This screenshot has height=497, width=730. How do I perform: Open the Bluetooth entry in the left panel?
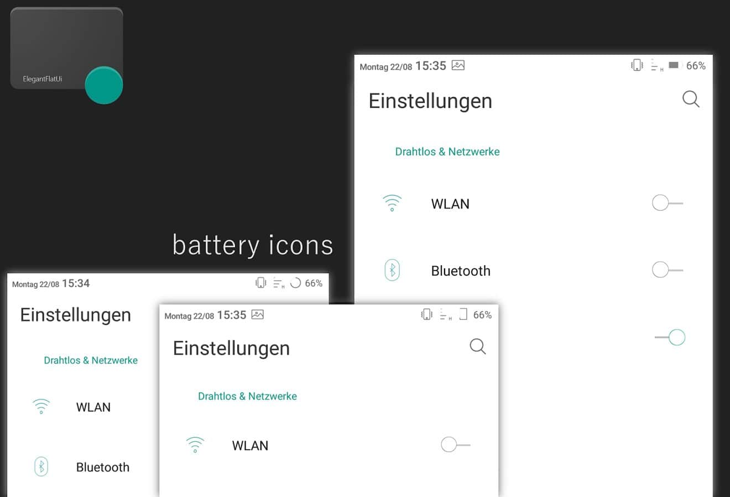pos(83,467)
